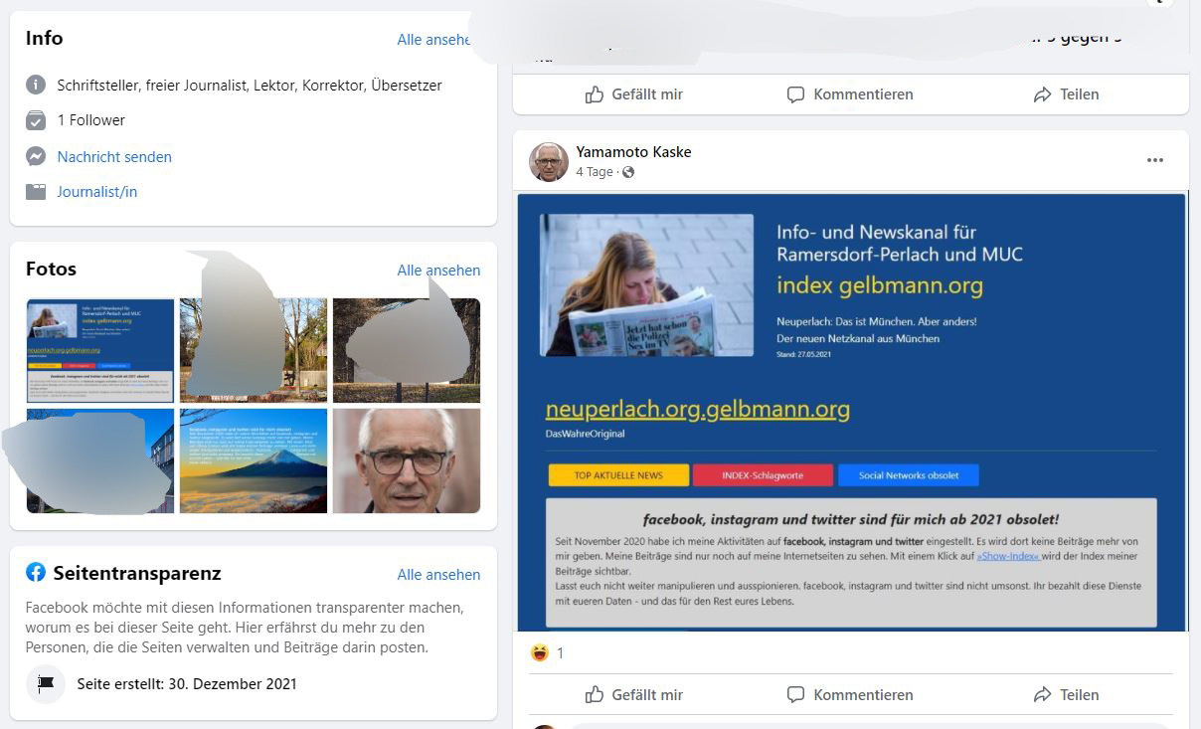Viewport: 1201px width, 729px height.
Task: Click the Yamamoto Kaske profile name on the post
Action: coord(633,152)
